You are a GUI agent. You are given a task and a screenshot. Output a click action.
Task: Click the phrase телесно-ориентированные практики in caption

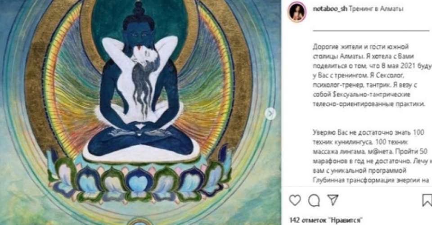(369, 104)
